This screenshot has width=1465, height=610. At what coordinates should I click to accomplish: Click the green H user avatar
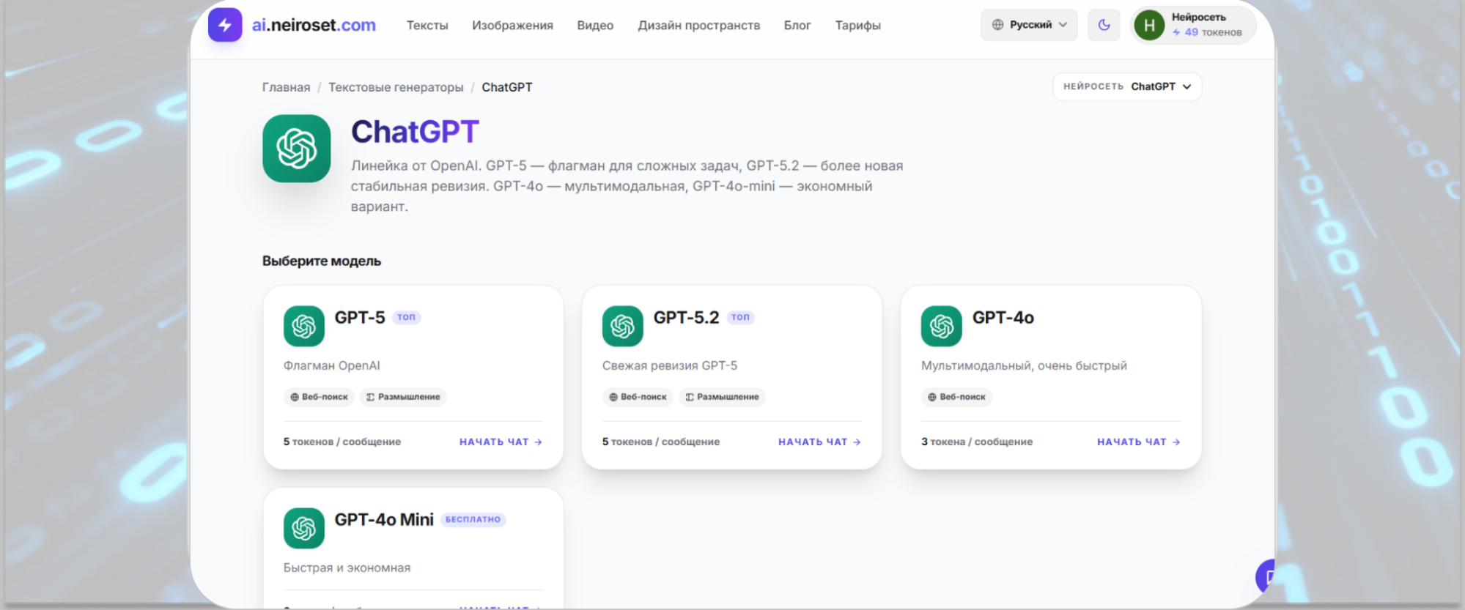click(x=1149, y=26)
